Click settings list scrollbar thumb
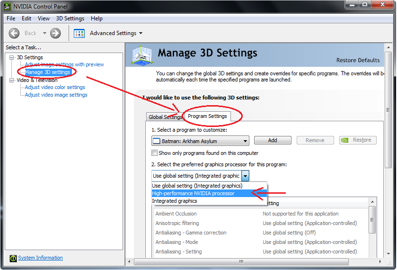 click(372, 220)
